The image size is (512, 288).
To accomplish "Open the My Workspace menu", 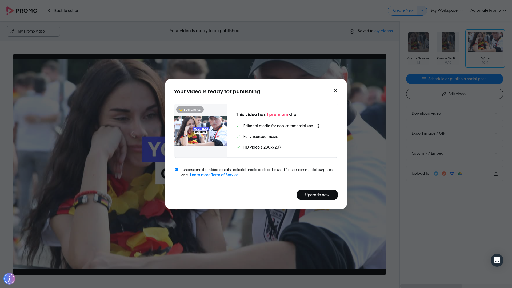I will point(447,10).
